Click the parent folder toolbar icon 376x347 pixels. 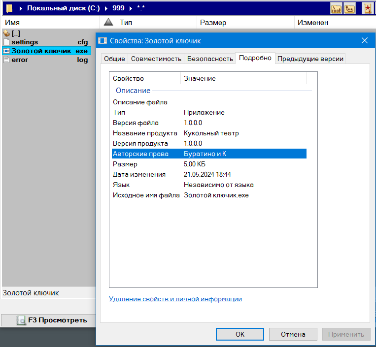(x=349, y=8)
